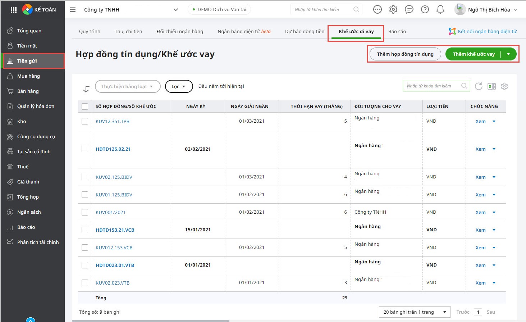Refresh the loan contract list

point(479,86)
